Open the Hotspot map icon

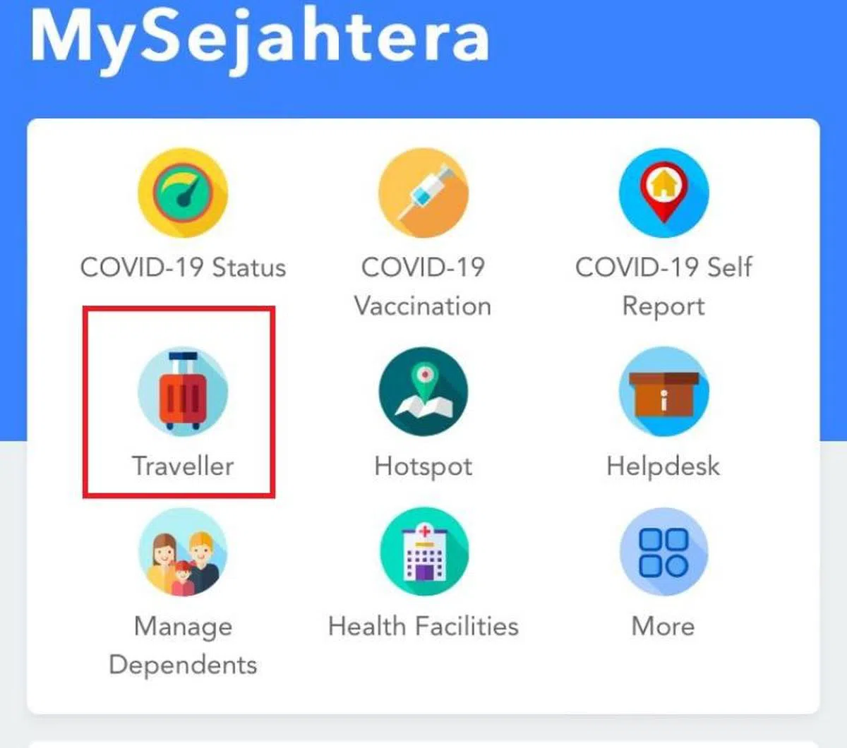423,392
